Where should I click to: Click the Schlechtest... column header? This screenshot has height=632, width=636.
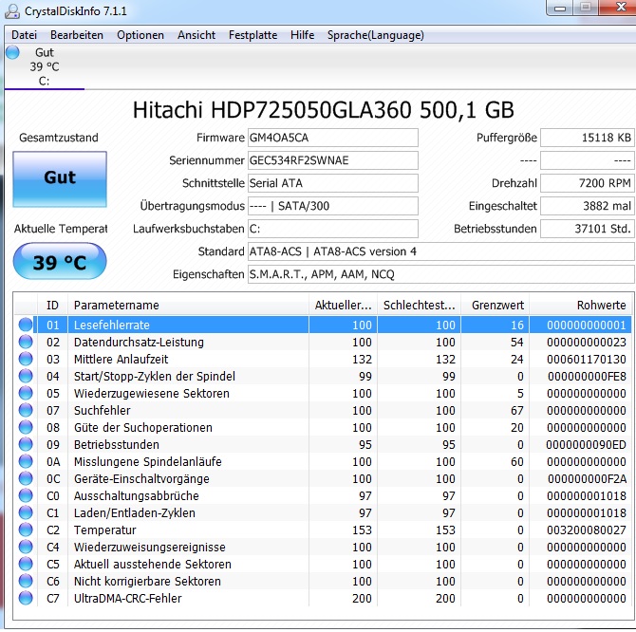coord(419,306)
